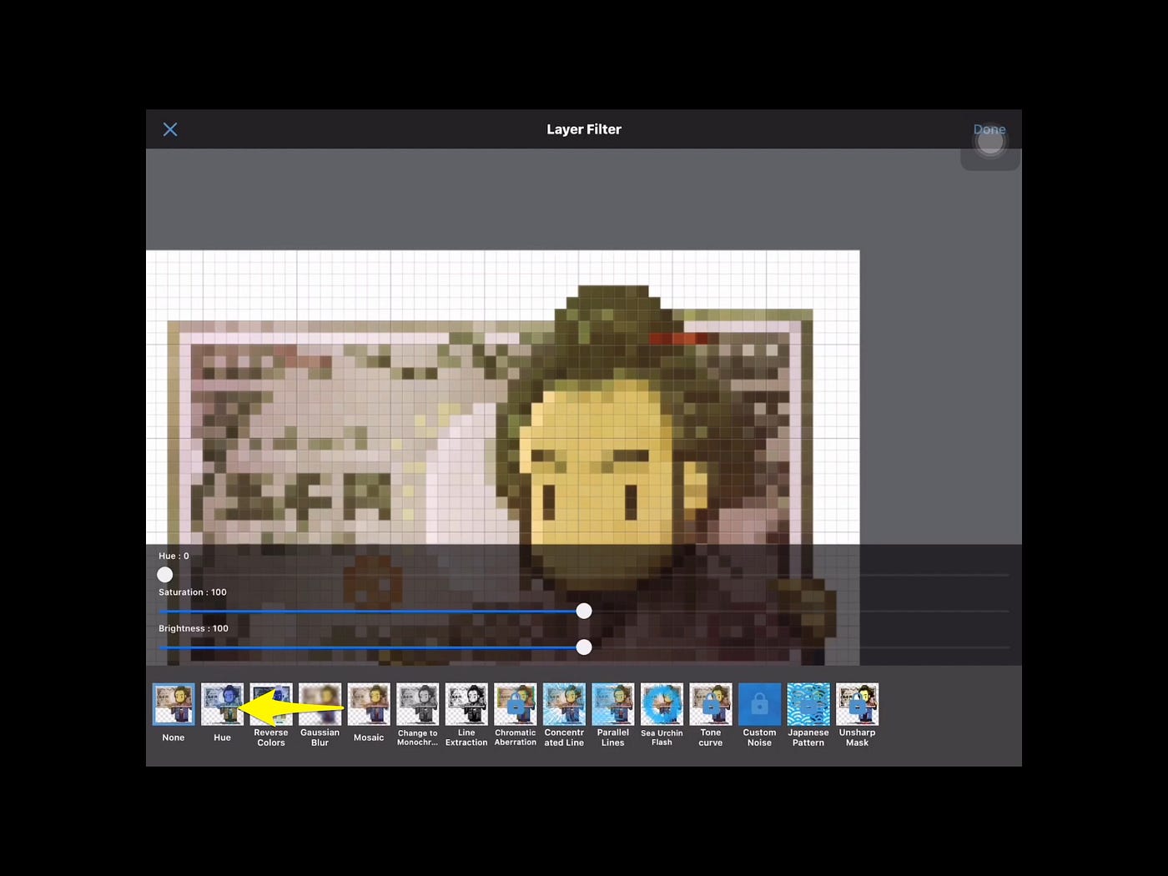Select the Parallel Lines filter
Viewport: 1168px width, 876px height.
pyautogui.click(x=613, y=704)
